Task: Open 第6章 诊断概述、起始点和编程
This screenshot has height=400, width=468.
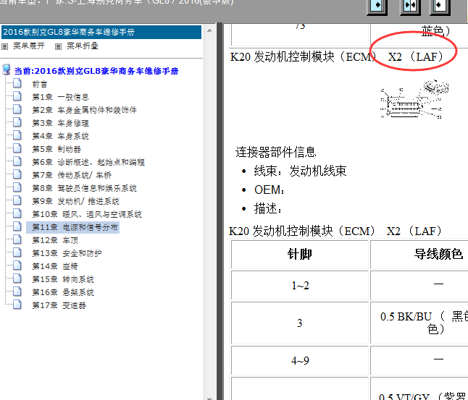Action: (x=88, y=162)
